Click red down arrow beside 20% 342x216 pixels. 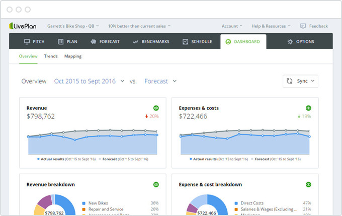click(x=146, y=116)
